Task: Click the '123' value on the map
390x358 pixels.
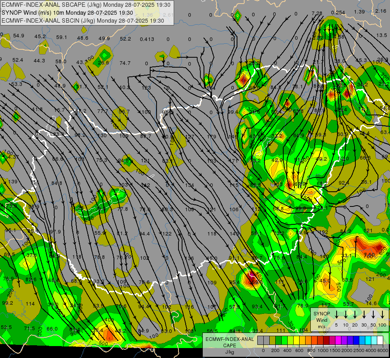Action: (146, 88)
